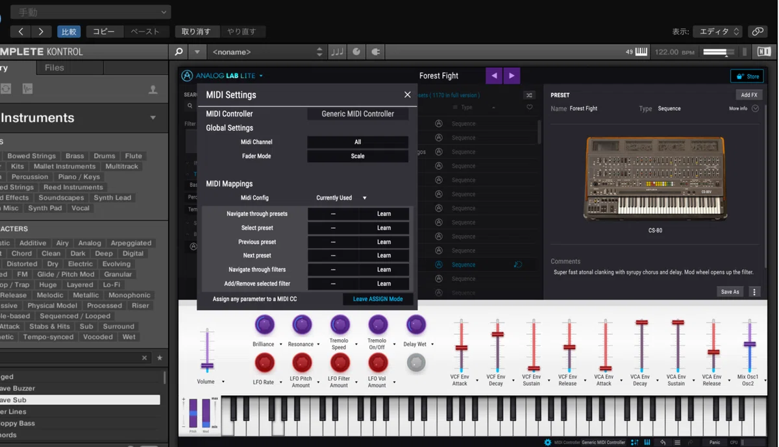The height and width of the screenshot is (447, 779).
Task: Click Learn for Navigate through presets
Action: tap(384, 214)
